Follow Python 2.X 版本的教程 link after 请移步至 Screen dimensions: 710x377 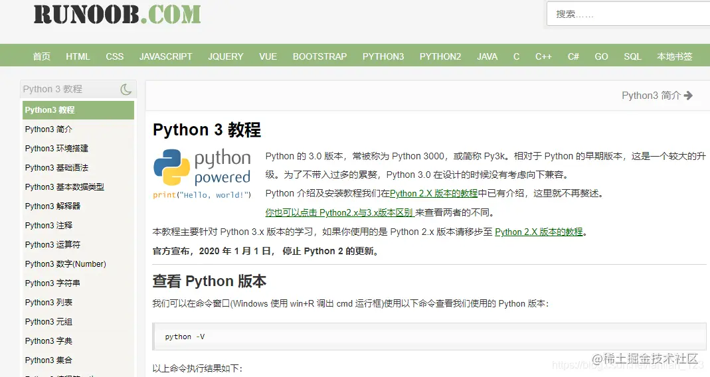point(539,232)
